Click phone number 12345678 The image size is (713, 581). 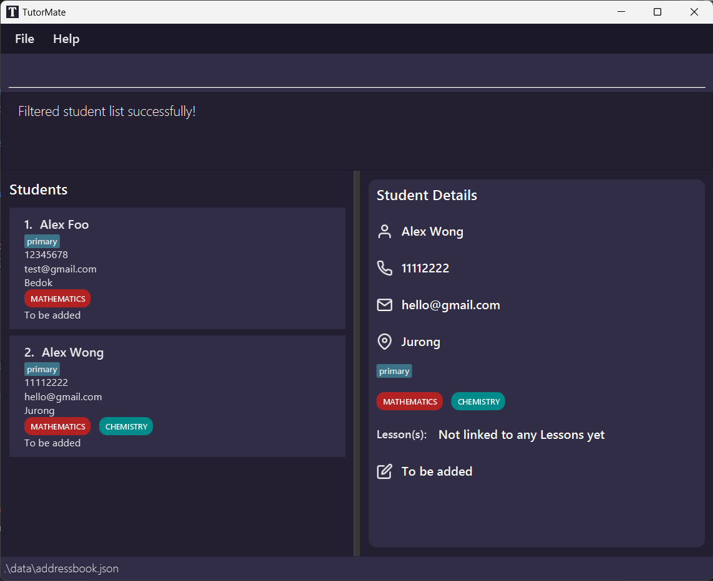(46, 255)
